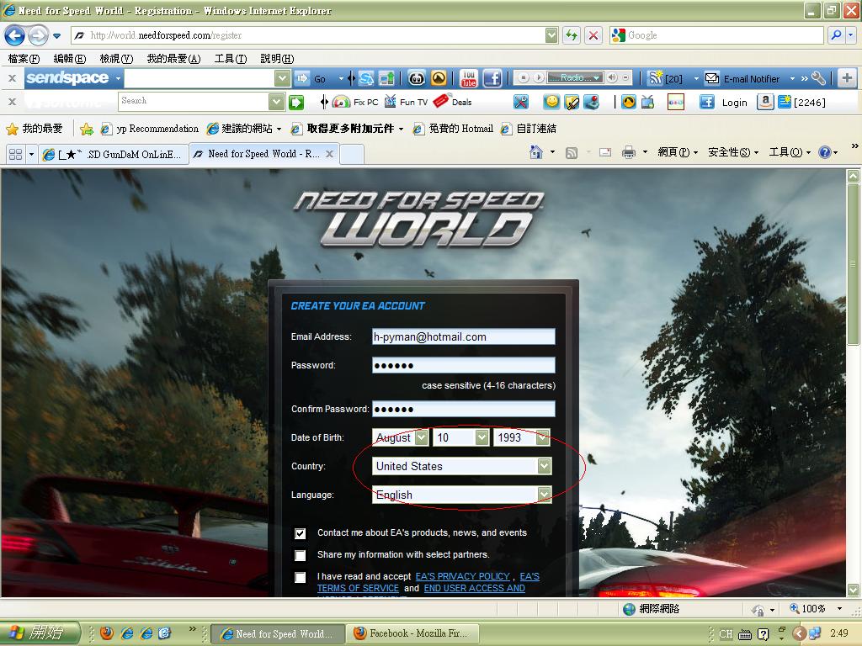Click the YouTube icon in sendspace toolbar
The width and height of the screenshot is (862, 646).
tap(468, 78)
